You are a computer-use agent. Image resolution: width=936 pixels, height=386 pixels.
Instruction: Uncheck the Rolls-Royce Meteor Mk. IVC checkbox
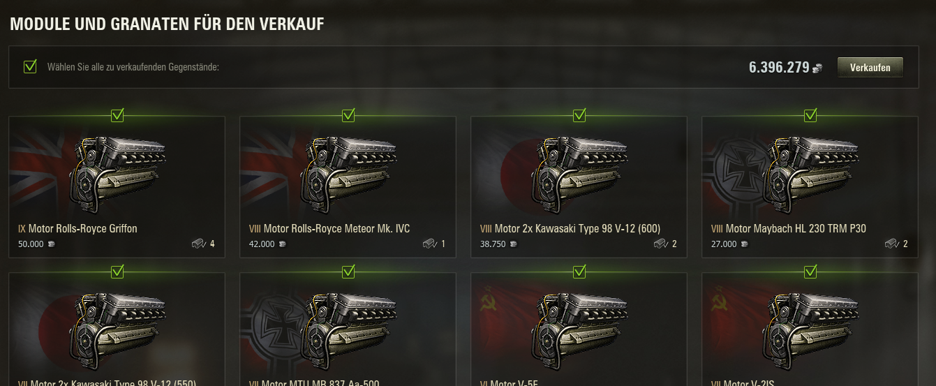point(348,115)
